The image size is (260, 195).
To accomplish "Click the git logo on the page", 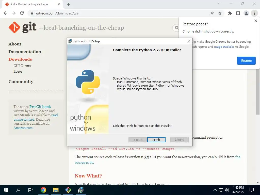I will pos(23,27).
